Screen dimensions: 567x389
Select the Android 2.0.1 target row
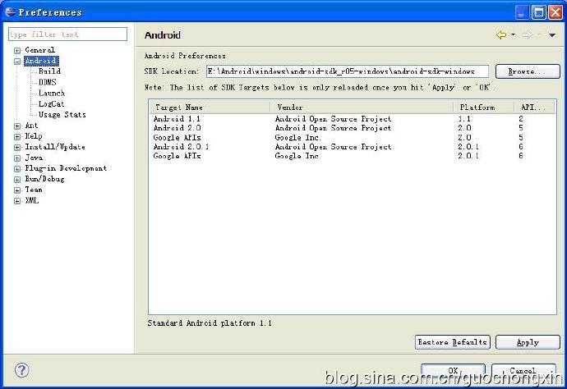(353, 147)
